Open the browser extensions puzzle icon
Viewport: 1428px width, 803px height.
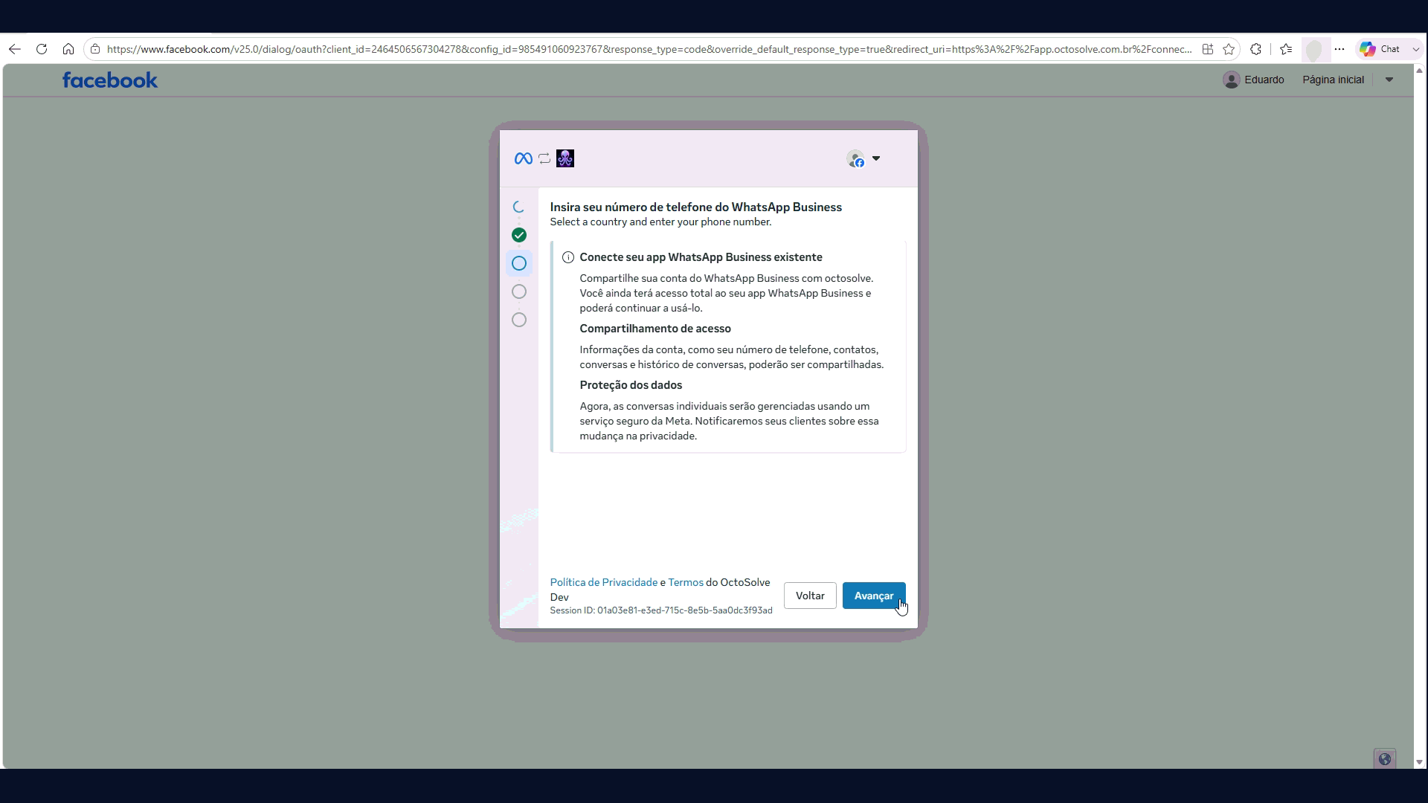[1256, 49]
